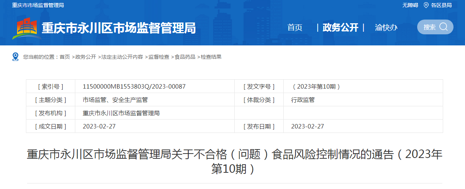Click 市场监管、安全生产监管 value cell
This screenshot has width=465, height=189.
tap(155, 100)
